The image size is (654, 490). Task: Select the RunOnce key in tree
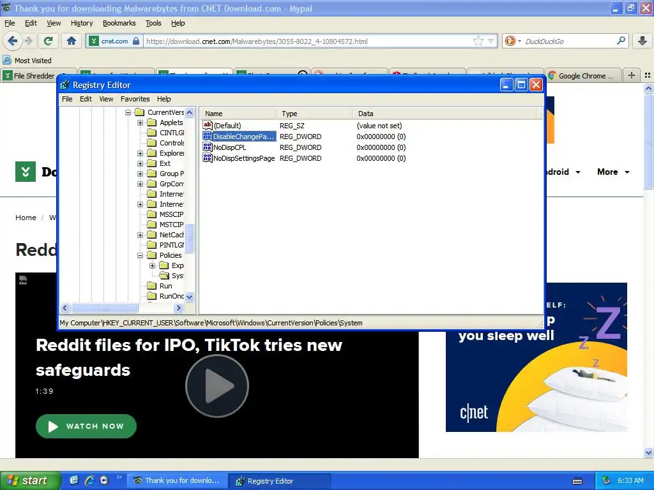pyautogui.click(x=172, y=296)
